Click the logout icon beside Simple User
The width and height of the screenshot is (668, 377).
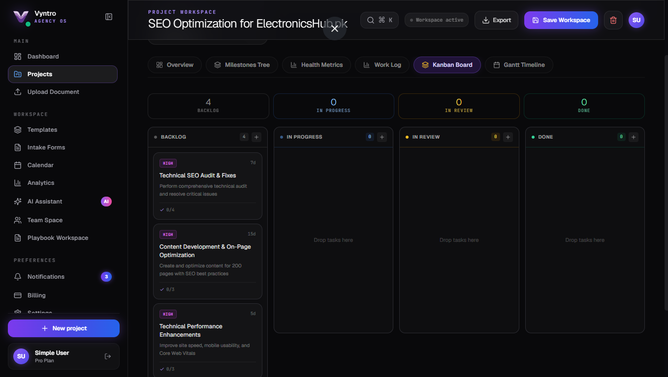point(108,356)
